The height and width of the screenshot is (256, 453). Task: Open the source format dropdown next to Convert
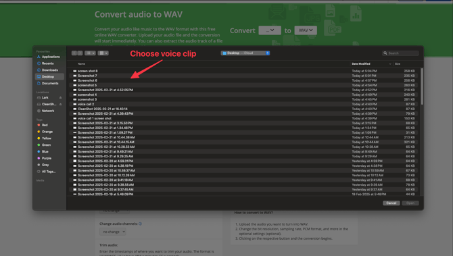click(x=270, y=30)
